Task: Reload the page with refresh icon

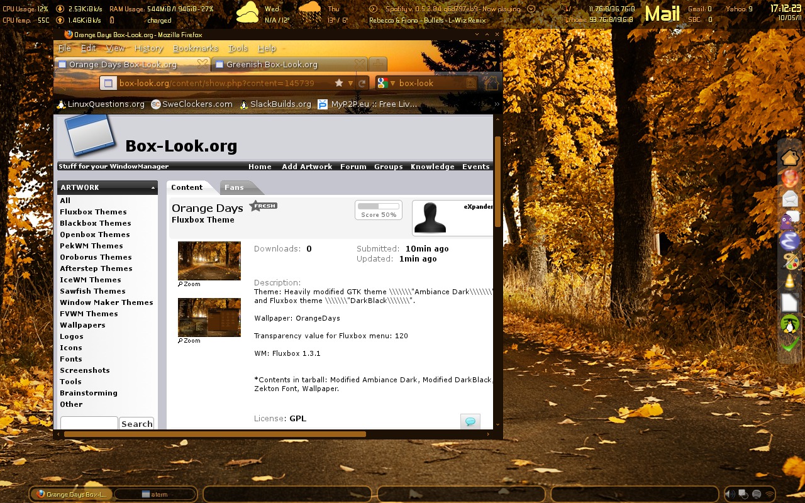Action: click(x=362, y=83)
